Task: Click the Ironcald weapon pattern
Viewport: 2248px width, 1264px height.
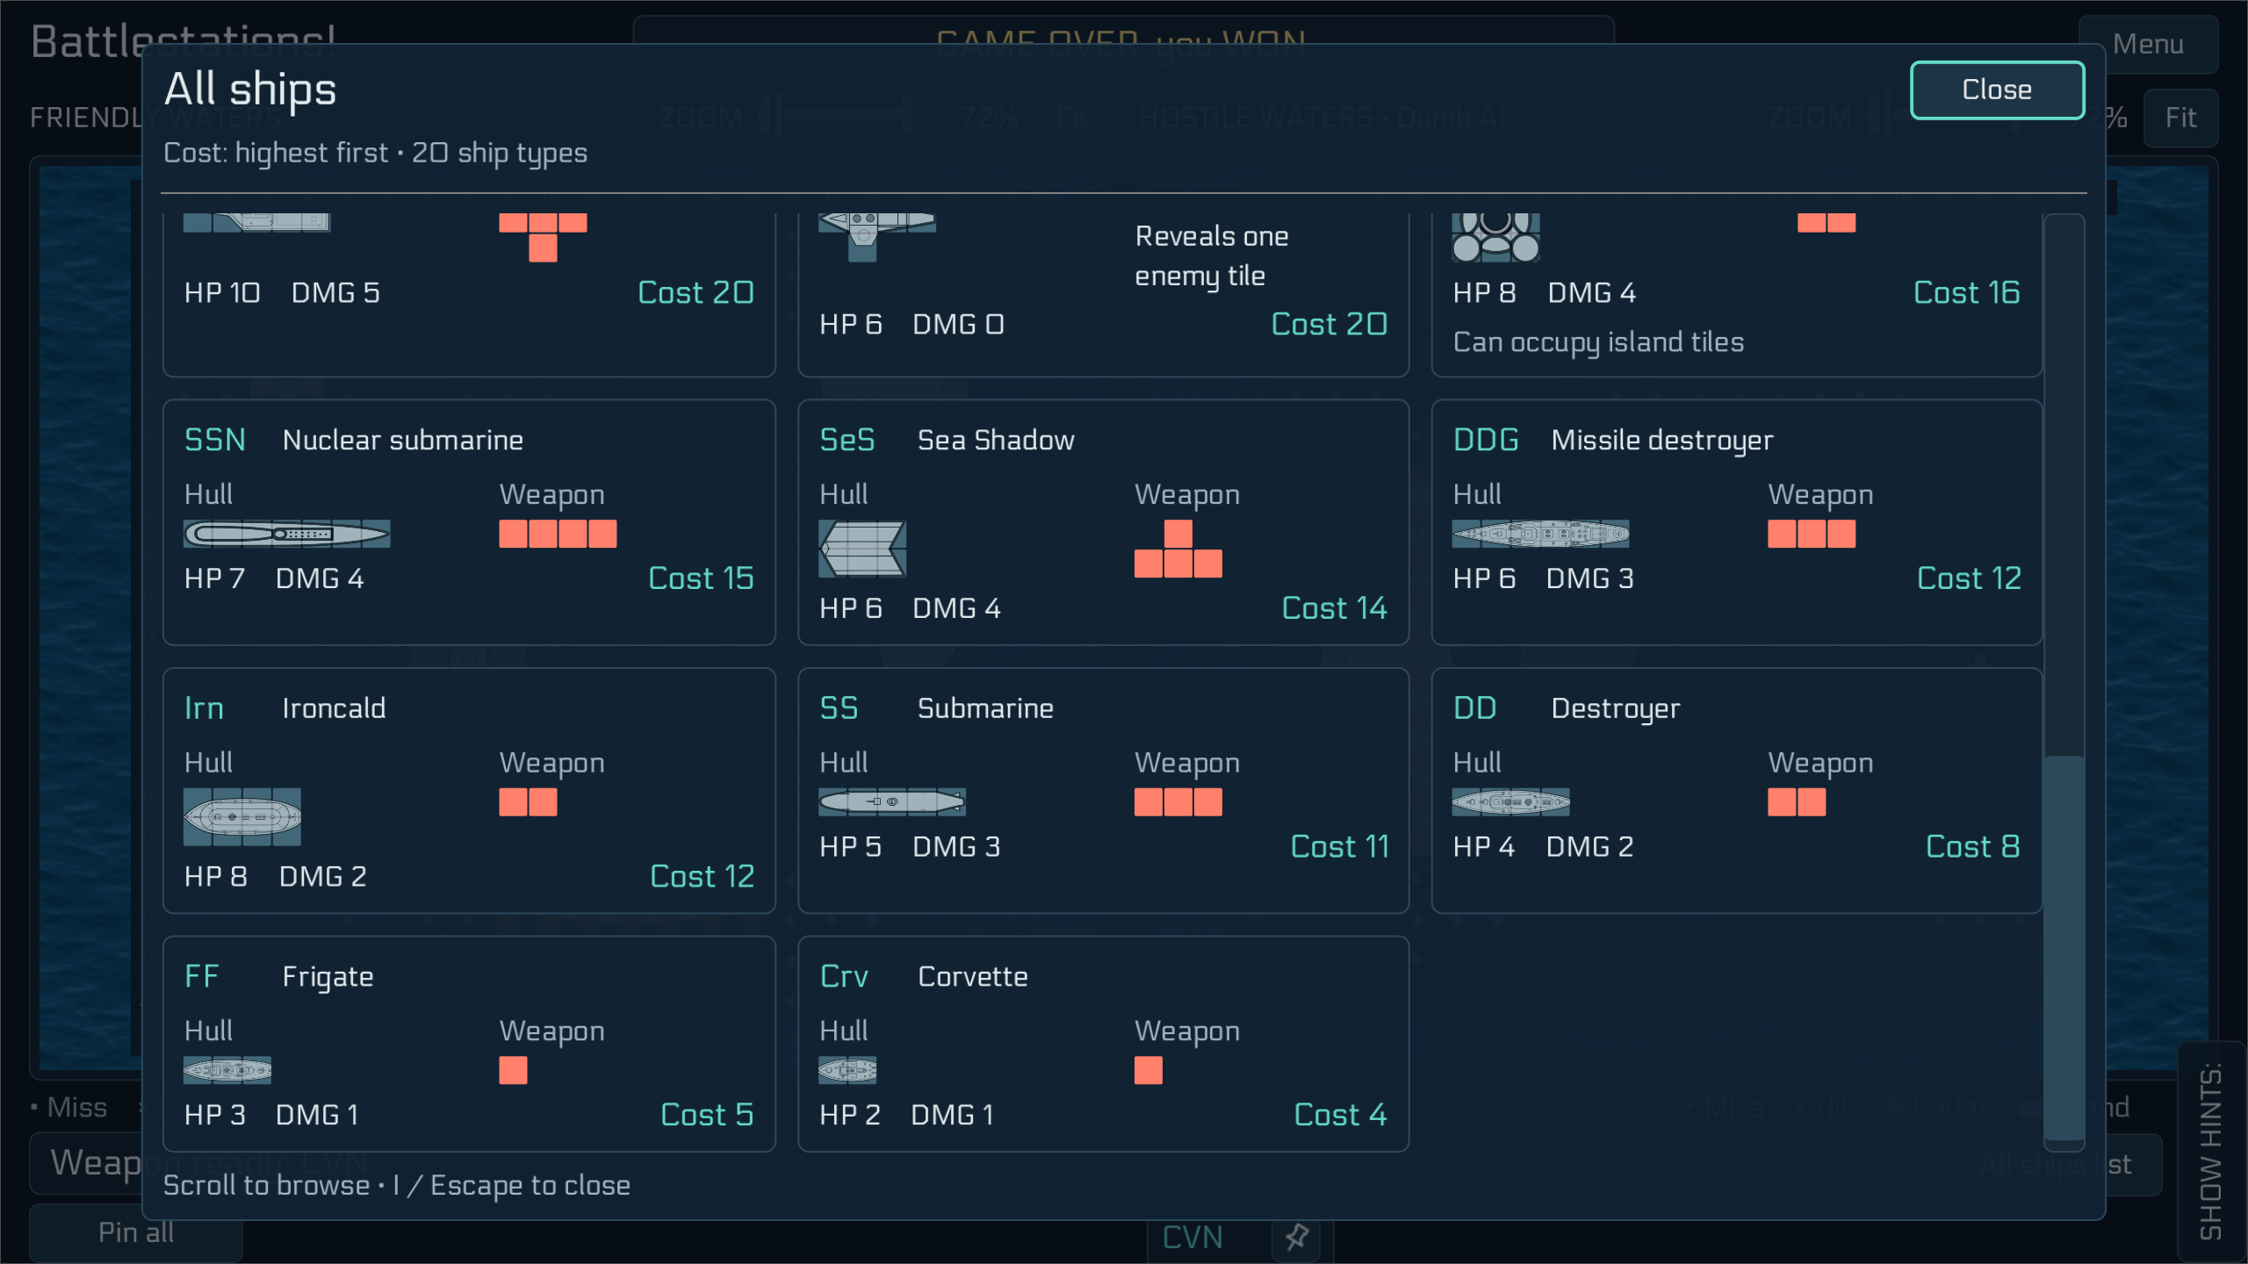Action: 528,802
